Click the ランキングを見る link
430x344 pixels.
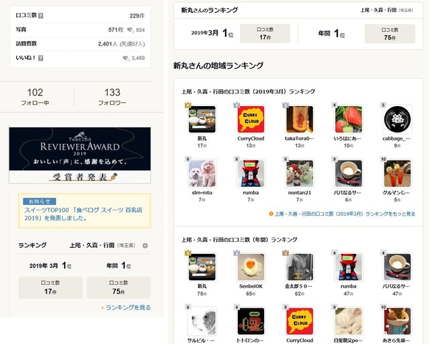pyautogui.click(x=128, y=308)
